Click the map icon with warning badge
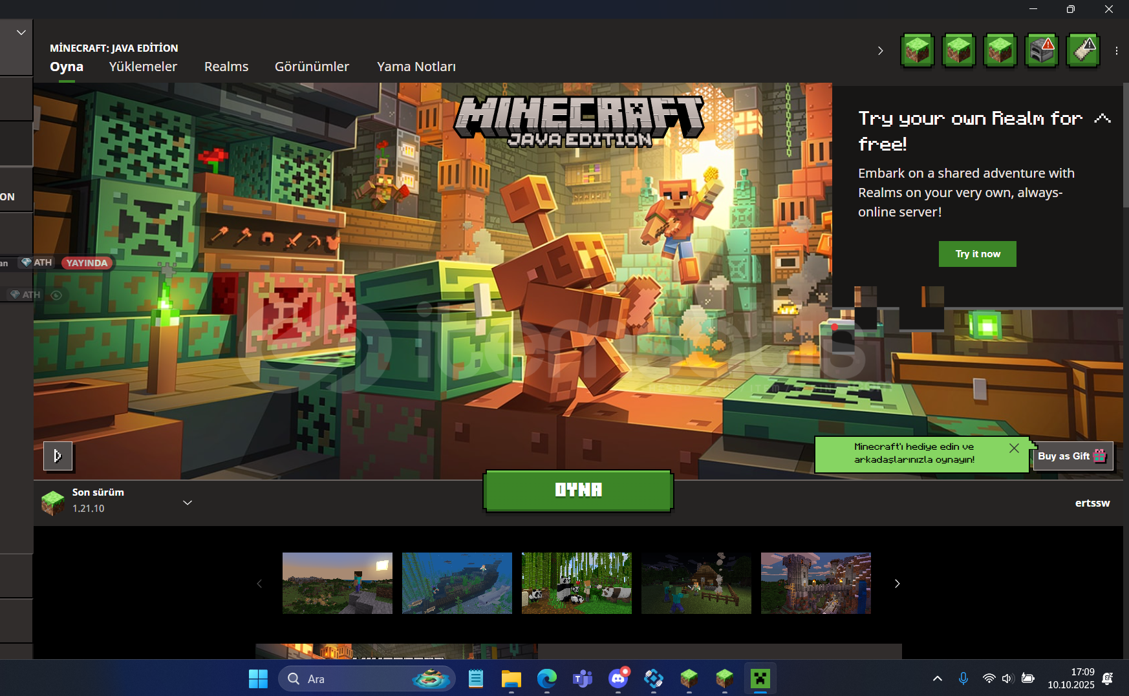The image size is (1129, 696). click(x=1082, y=50)
